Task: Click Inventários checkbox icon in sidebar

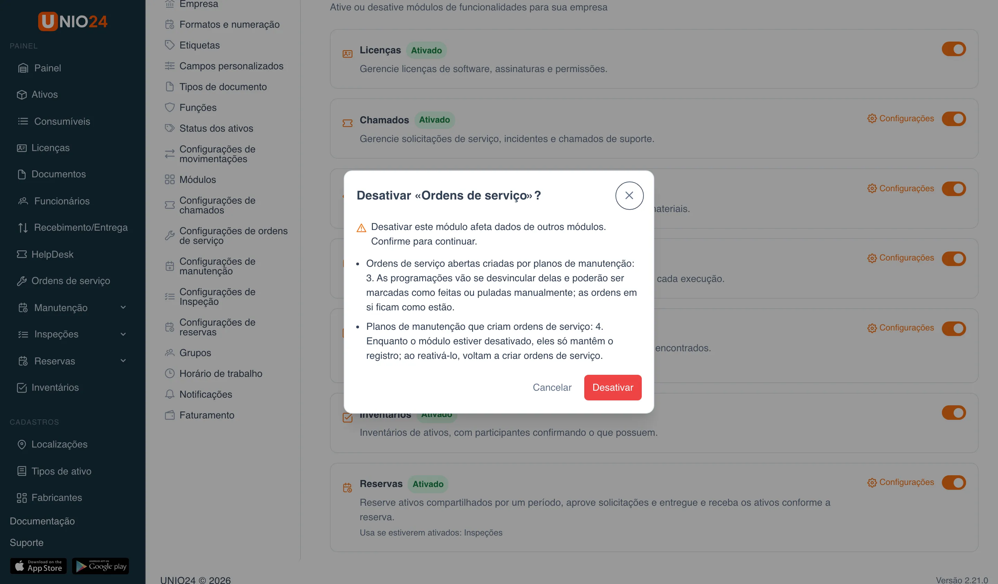Action: click(x=22, y=388)
